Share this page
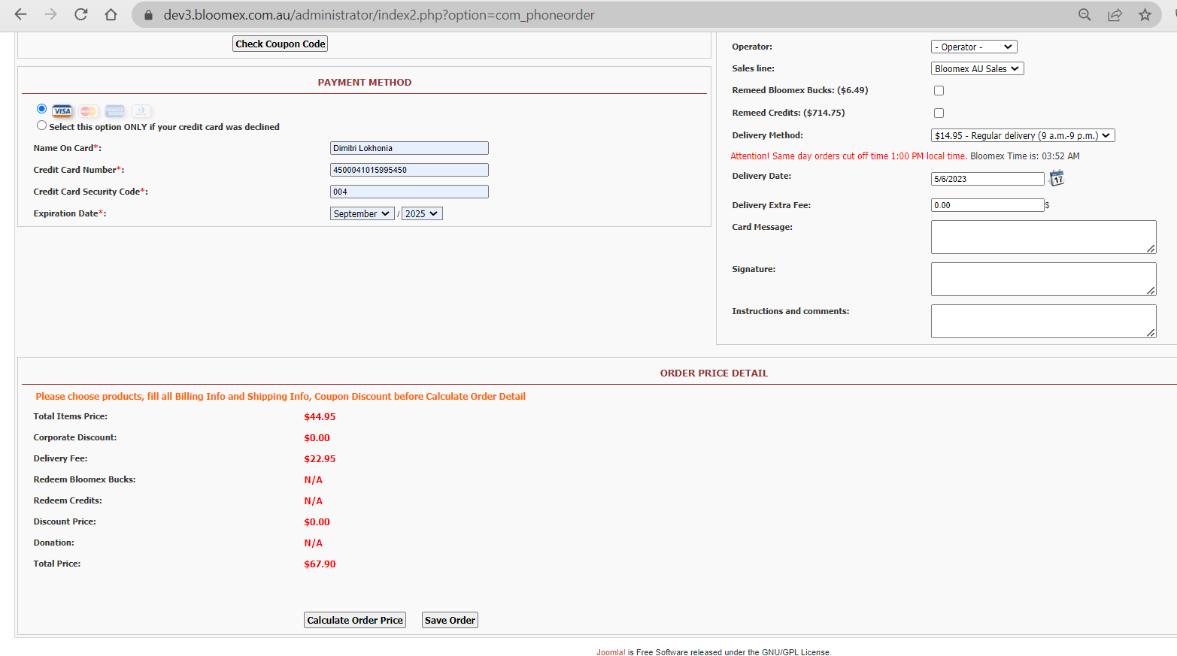This screenshot has height=656, width=1177. point(1115,14)
